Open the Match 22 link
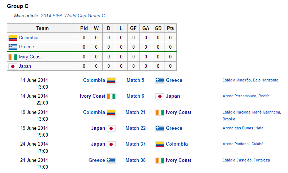 pyautogui.click(x=135, y=128)
